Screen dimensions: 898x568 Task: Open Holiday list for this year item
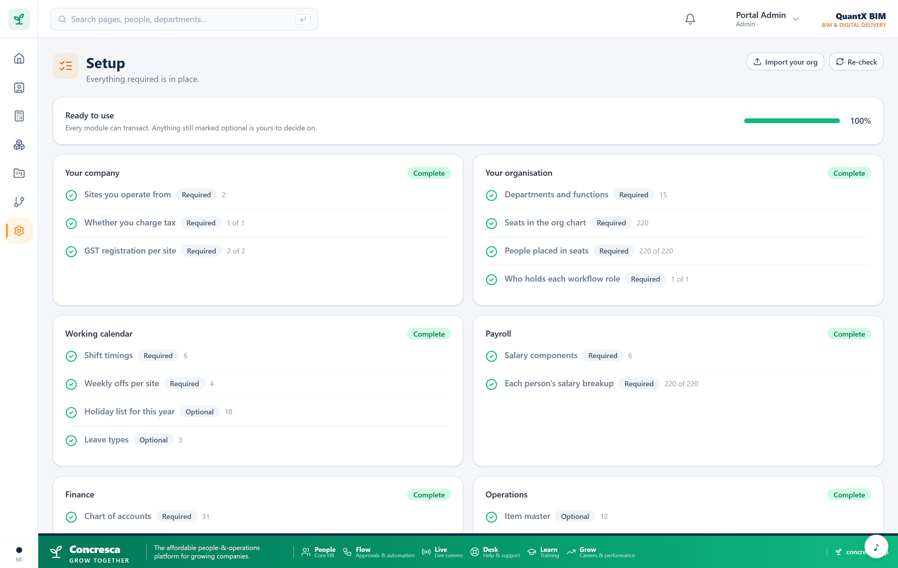258,412
